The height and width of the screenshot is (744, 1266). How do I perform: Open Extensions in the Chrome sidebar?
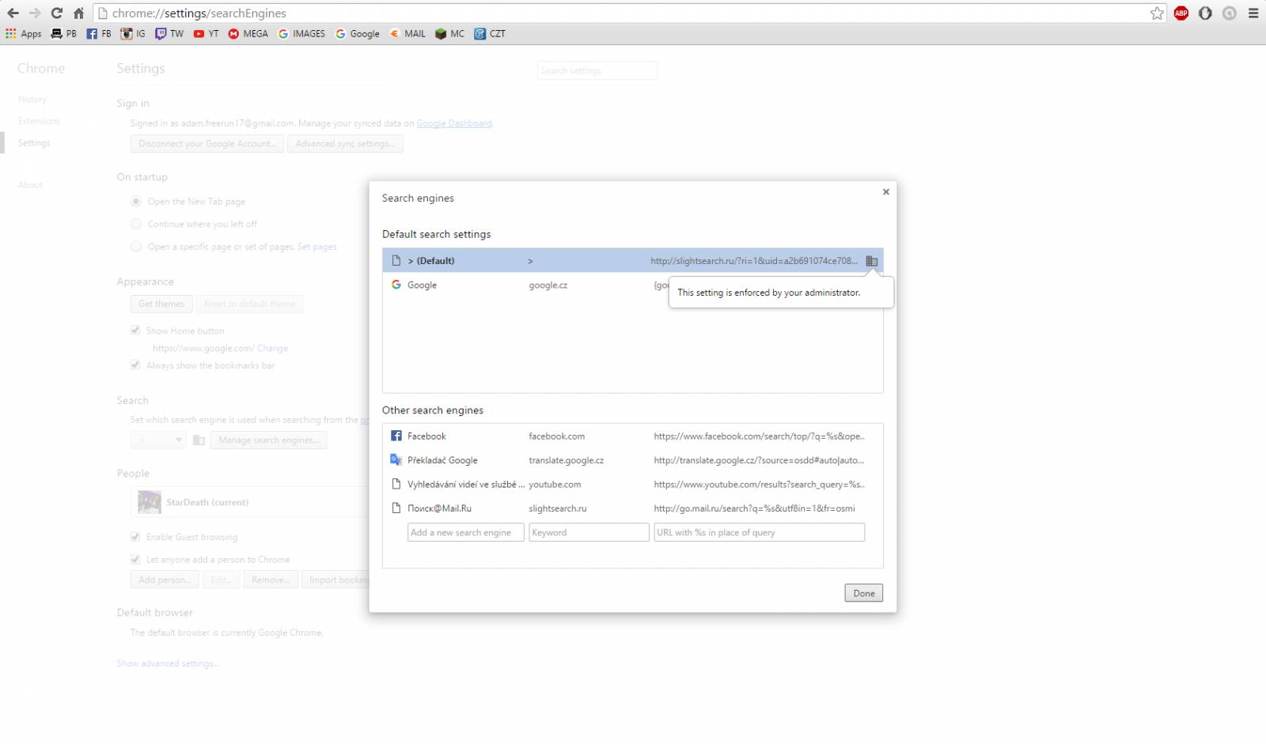pos(39,121)
